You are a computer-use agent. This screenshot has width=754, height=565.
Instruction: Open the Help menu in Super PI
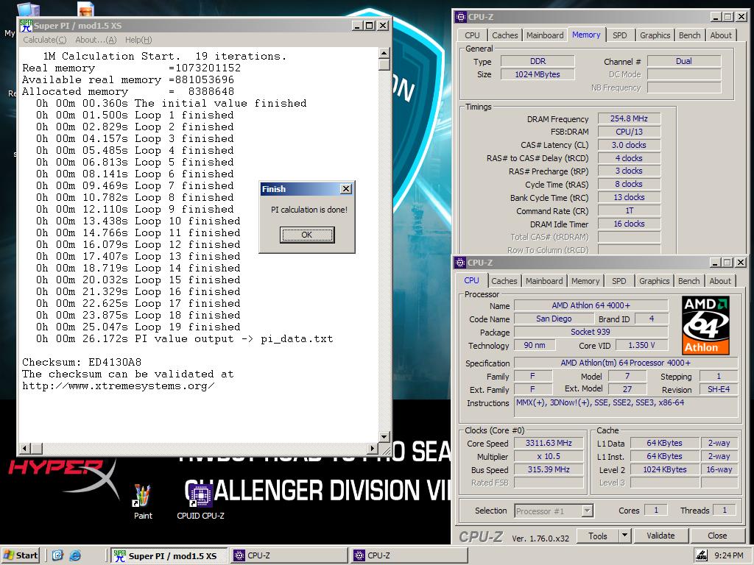[x=138, y=40]
